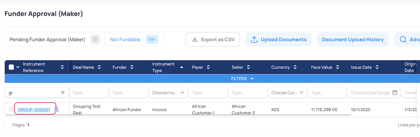Viewport: 420px width, 137px height.
Task: Sort by Instrument Type arrow
Action: 181,67
